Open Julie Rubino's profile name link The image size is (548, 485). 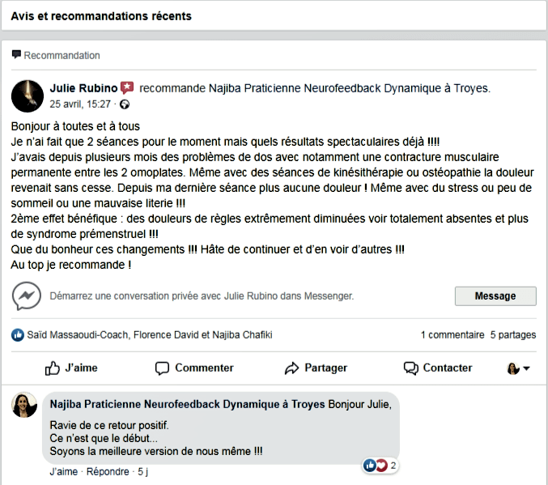(83, 87)
